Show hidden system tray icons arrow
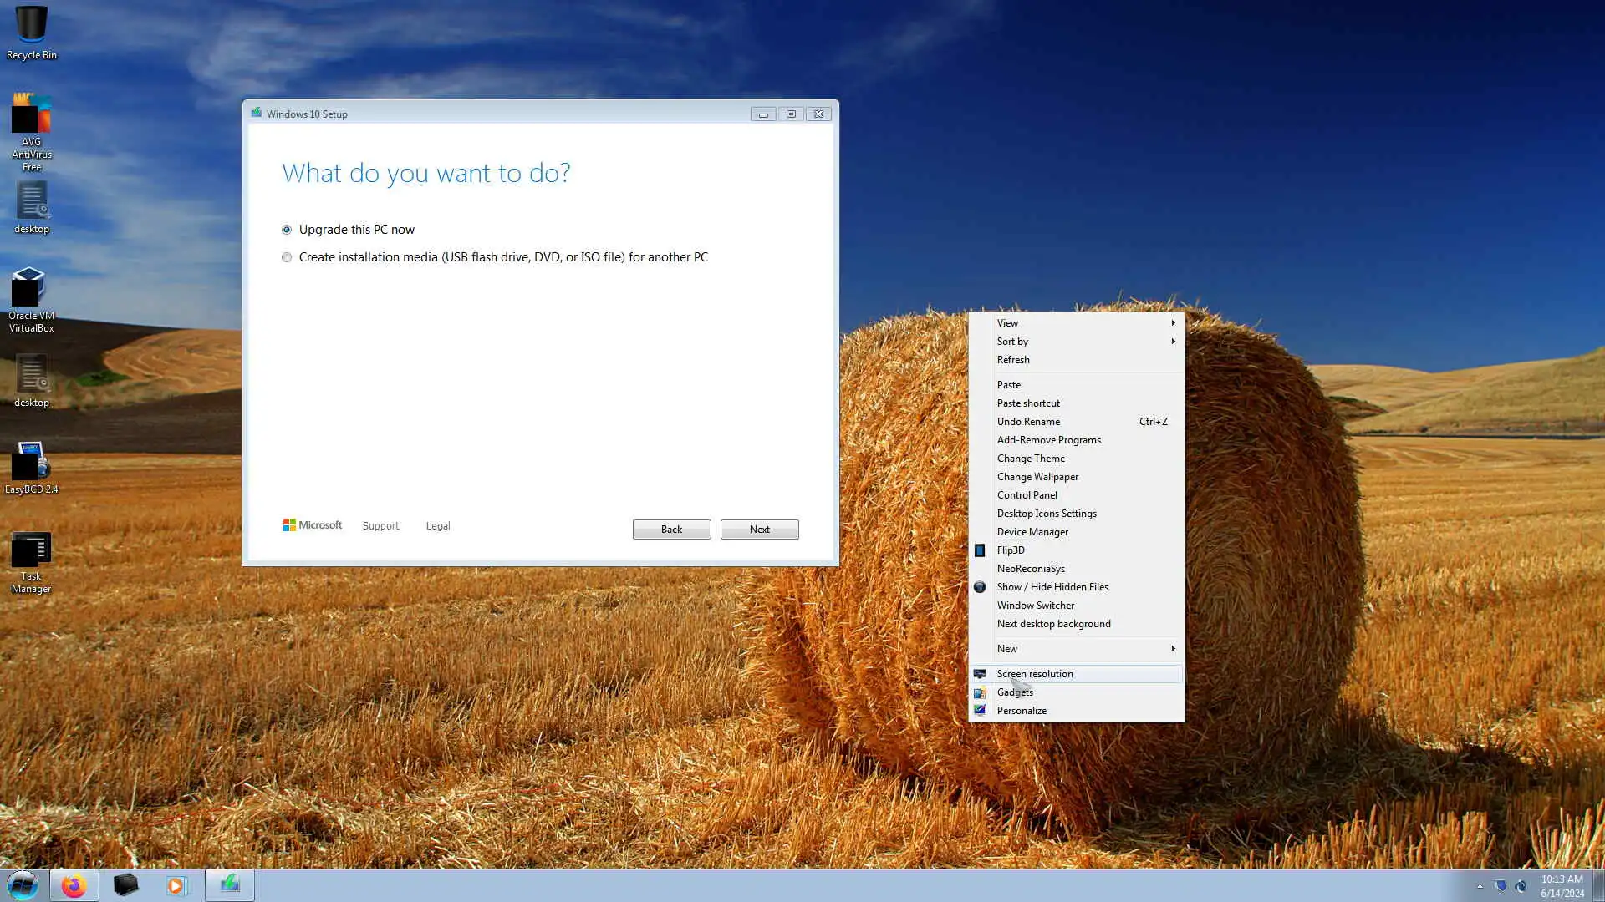Screen dimensions: 1605x902 click(x=1480, y=886)
